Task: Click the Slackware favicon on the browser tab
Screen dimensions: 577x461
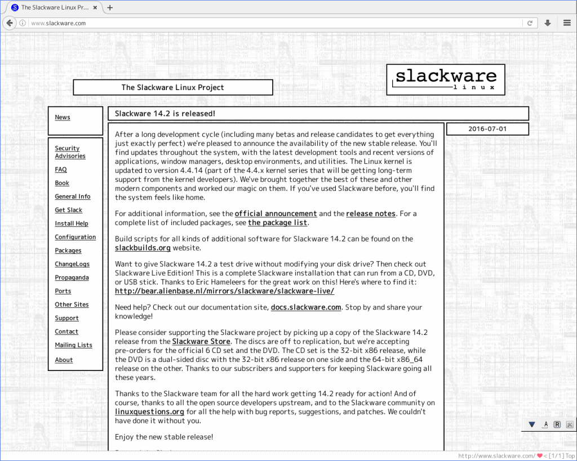Action: coord(15,8)
